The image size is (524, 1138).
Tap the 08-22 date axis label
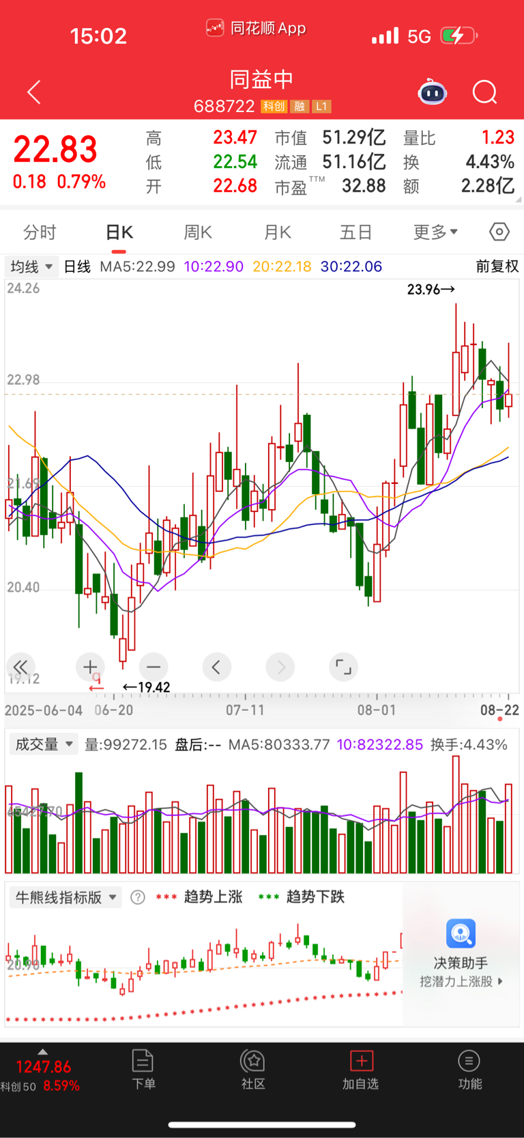[499, 710]
